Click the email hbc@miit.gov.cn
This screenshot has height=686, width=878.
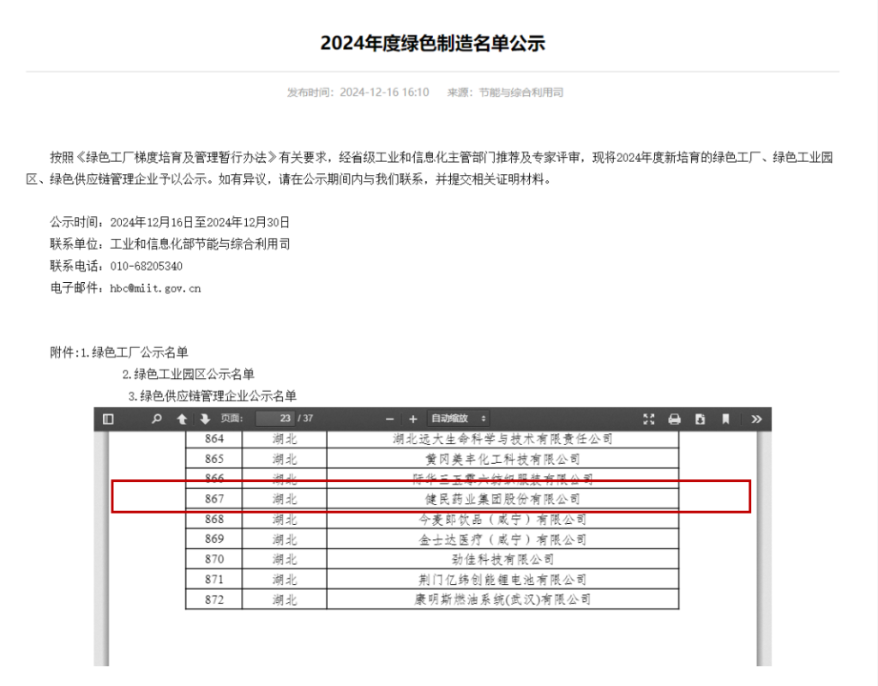coord(155,288)
